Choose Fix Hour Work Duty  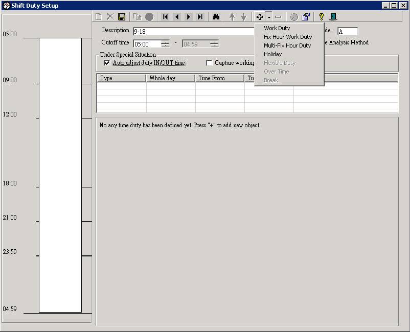[x=287, y=37]
